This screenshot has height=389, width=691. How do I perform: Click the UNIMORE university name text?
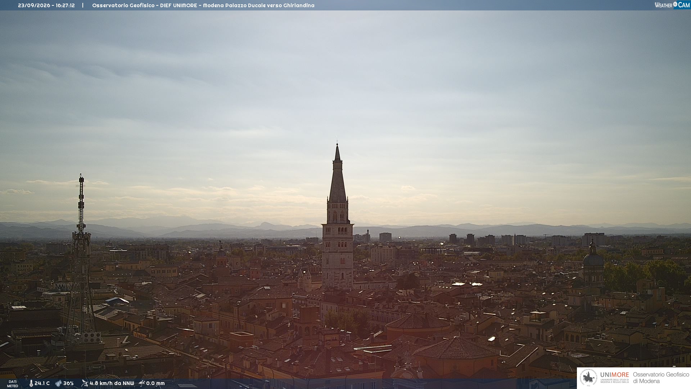point(615,375)
